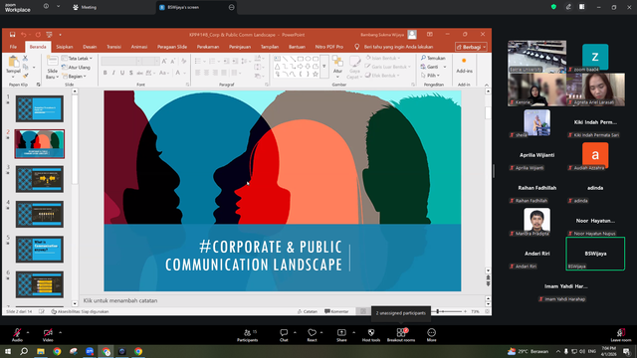637x358 pixels.
Task: Toggle Underline formatting button
Action: pos(122,73)
